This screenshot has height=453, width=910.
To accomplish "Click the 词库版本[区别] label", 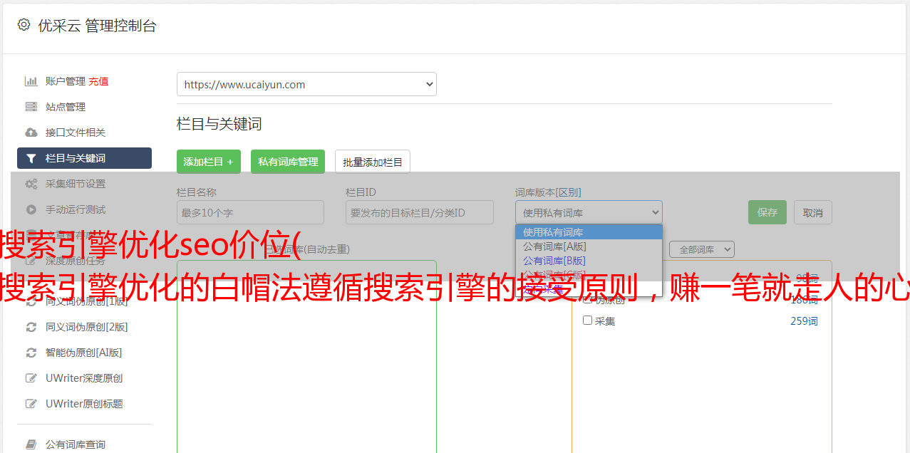I will point(548,192).
